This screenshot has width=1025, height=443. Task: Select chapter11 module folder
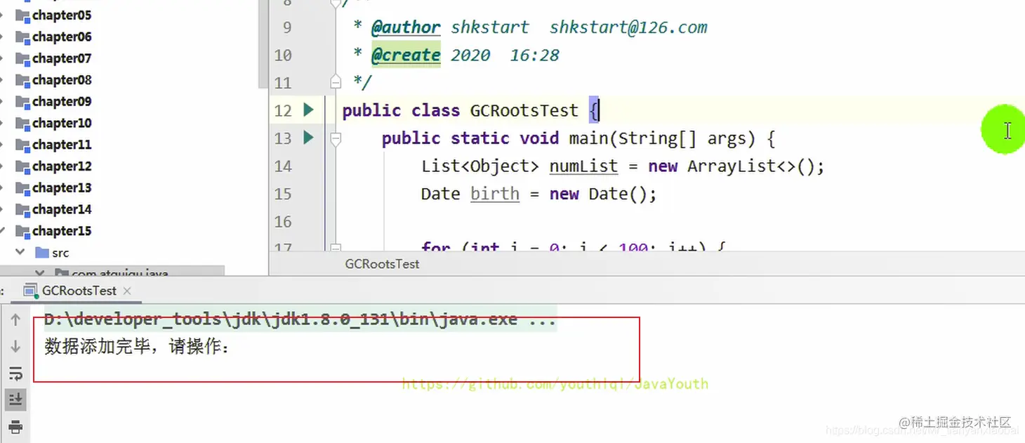[62, 145]
